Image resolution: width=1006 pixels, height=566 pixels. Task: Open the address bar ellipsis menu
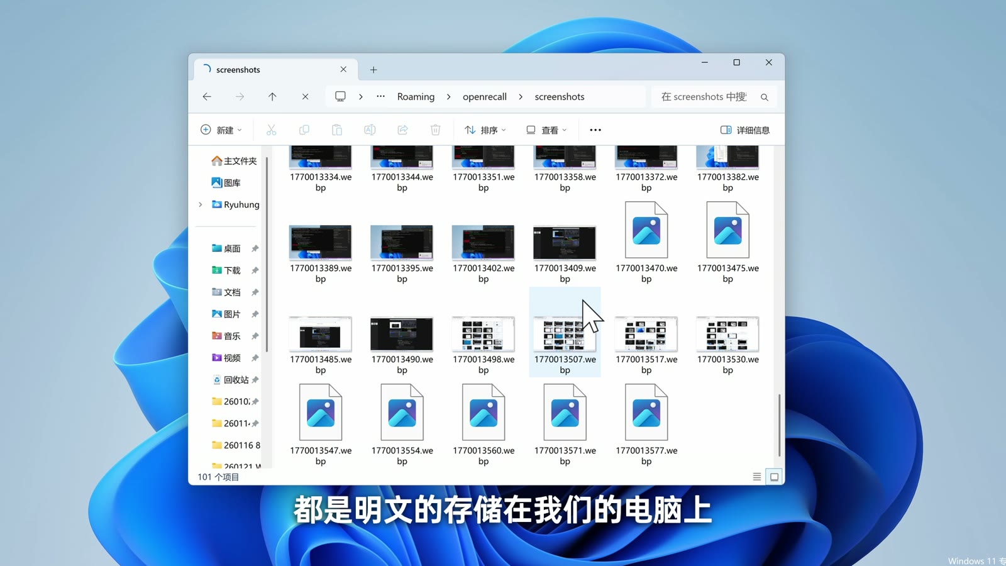(x=380, y=96)
